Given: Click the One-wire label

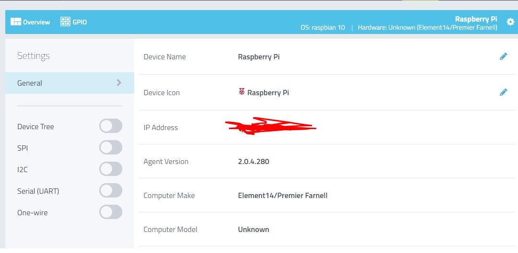Looking at the screenshot, I should tap(33, 213).
